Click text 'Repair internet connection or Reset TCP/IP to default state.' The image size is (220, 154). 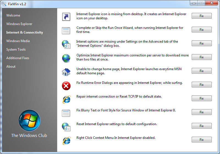(119, 97)
